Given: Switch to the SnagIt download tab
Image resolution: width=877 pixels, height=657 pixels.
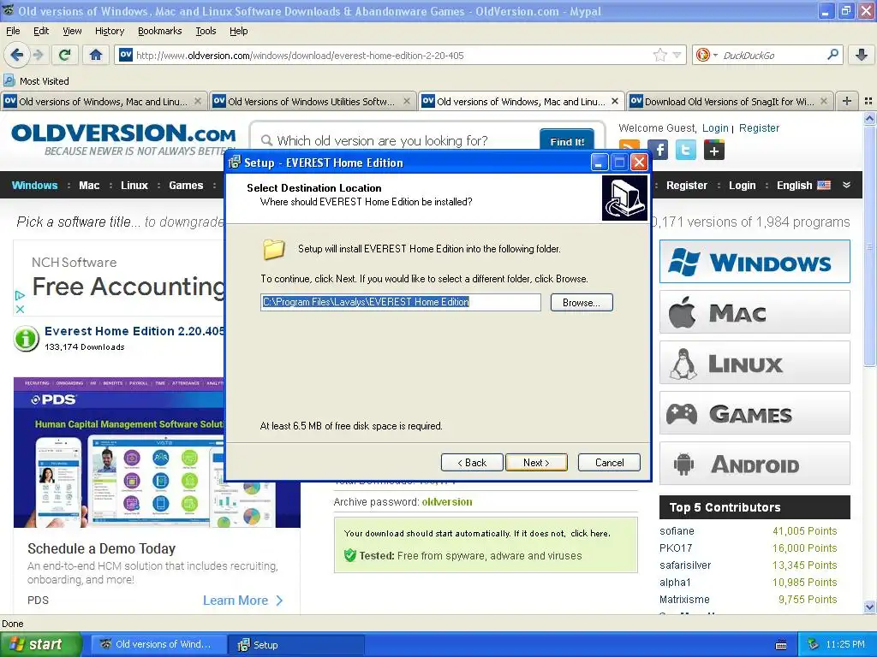Looking at the screenshot, I should coord(730,101).
